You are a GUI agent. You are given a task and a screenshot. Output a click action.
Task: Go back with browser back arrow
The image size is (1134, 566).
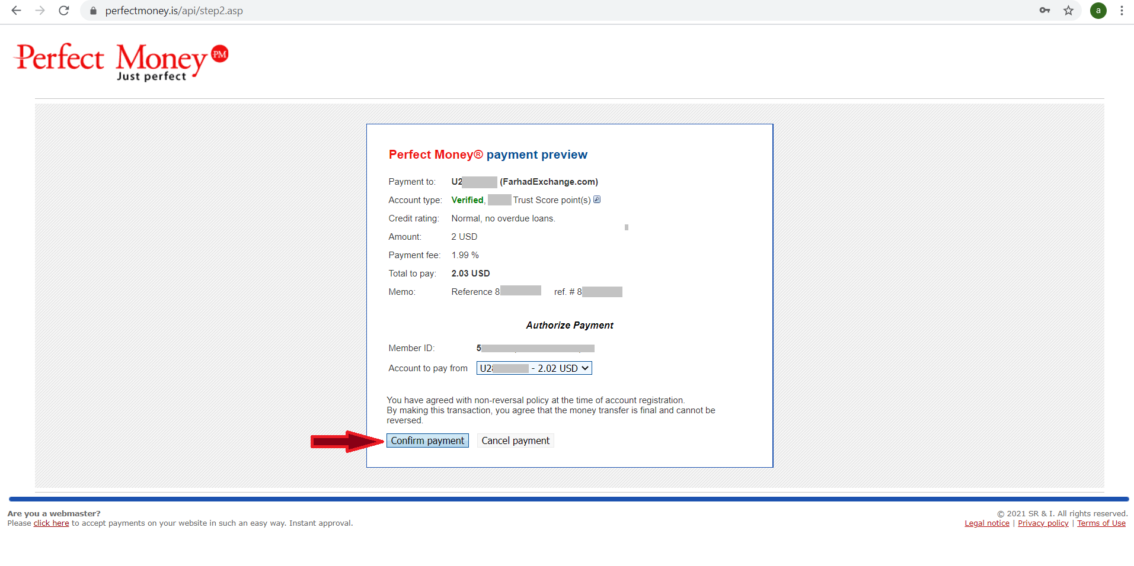(x=17, y=11)
